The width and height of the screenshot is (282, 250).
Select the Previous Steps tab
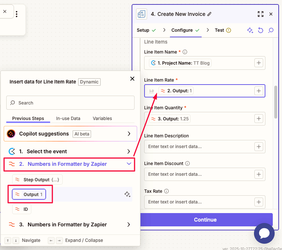click(x=28, y=119)
